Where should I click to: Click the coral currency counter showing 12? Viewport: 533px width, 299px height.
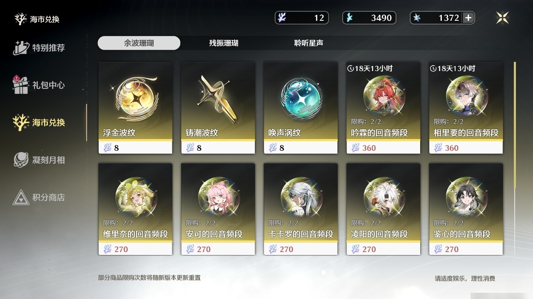click(x=302, y=18)
